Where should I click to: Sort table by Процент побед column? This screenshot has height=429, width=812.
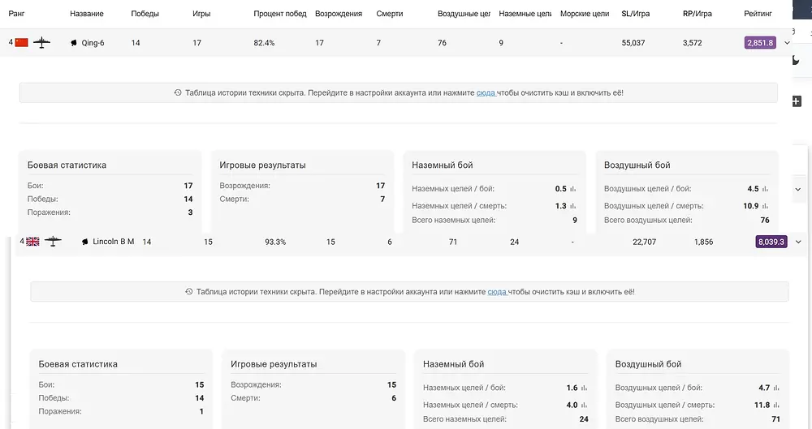(279, 14)
